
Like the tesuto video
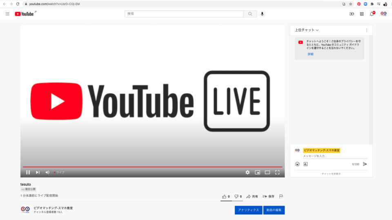pos(226,196)
